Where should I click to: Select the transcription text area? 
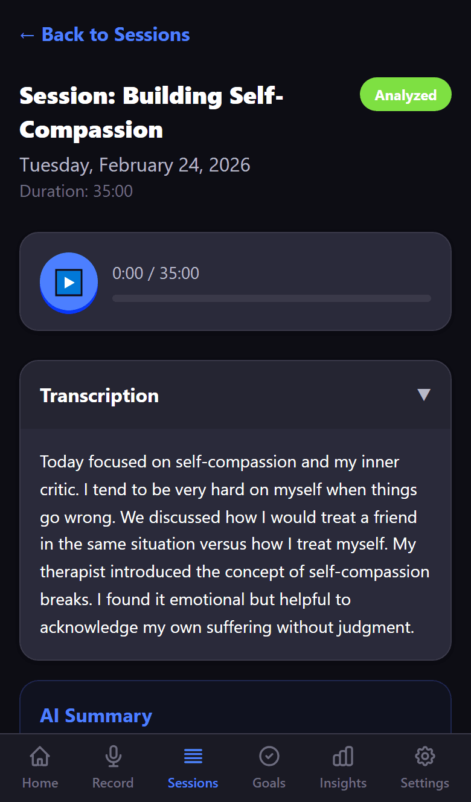point(235,544)
